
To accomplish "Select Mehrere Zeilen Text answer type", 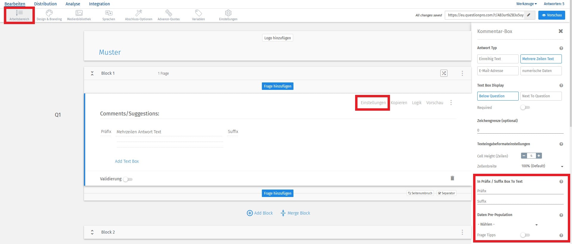I will point(541,59).
